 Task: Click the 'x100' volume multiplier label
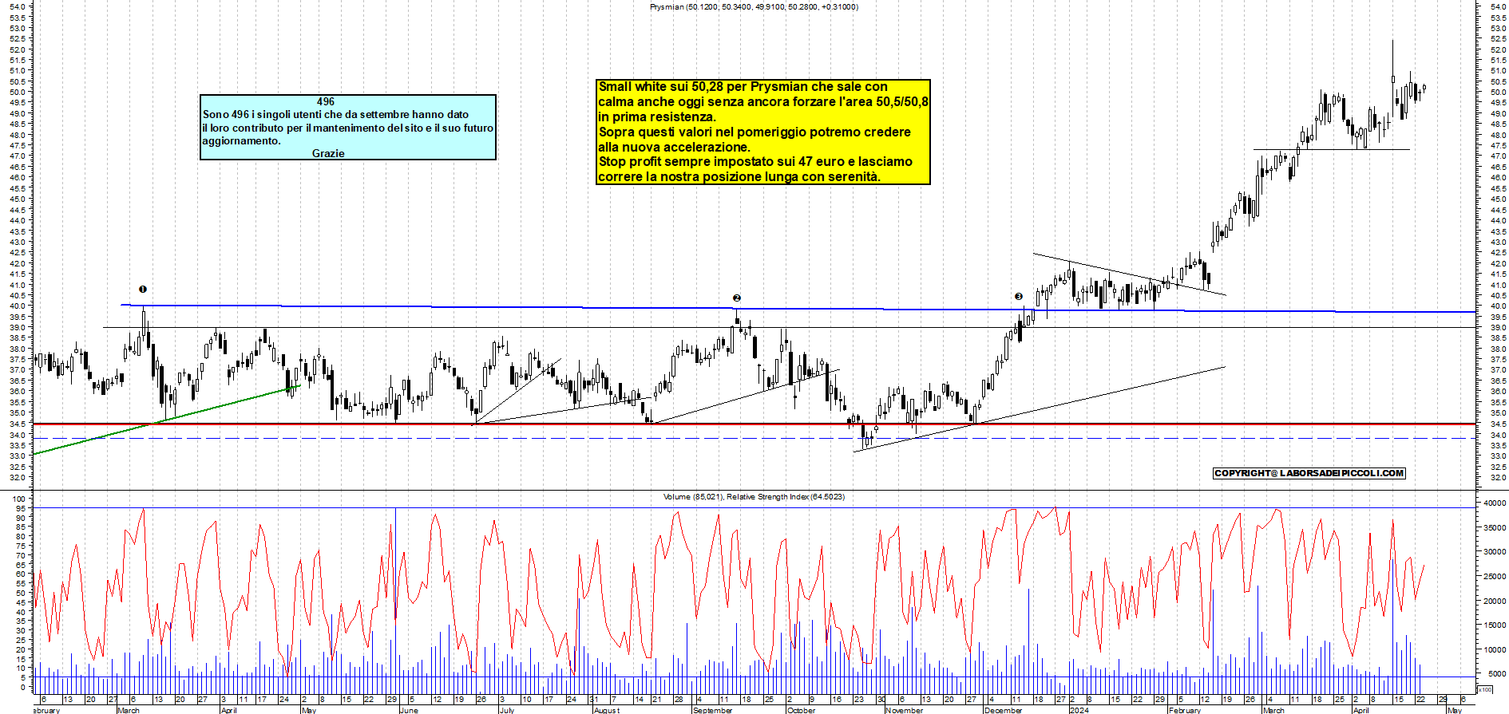(1485, 689)
